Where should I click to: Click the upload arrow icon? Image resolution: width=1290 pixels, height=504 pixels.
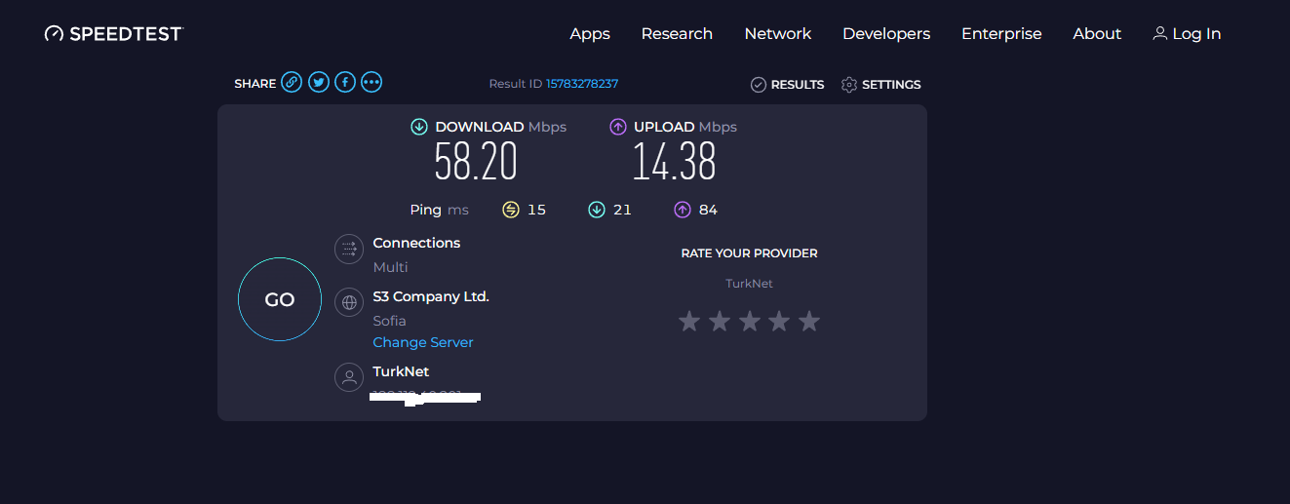[617, 127]
